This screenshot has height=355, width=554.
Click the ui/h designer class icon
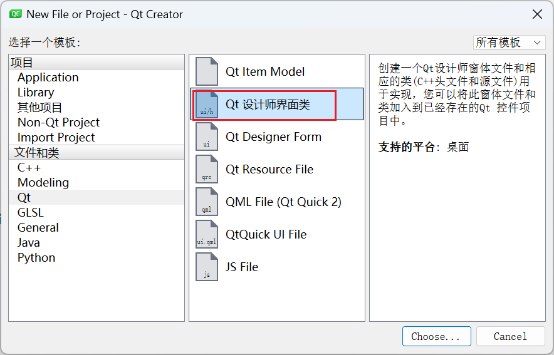(x=207, y=104)
